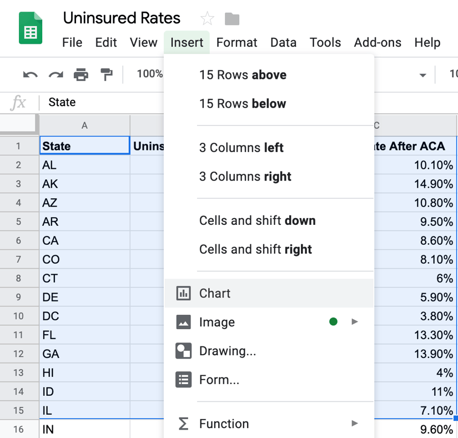Redo the last action
The width and height of the screenshot is (458, 438).
tap(54, 74)
